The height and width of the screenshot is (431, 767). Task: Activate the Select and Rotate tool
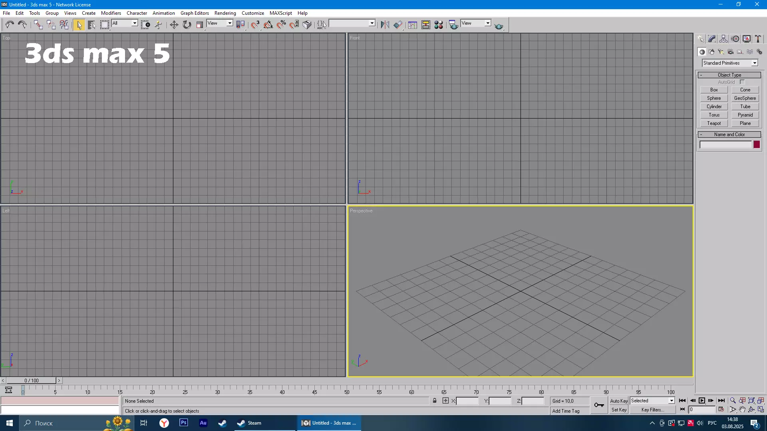pos(187,25)
